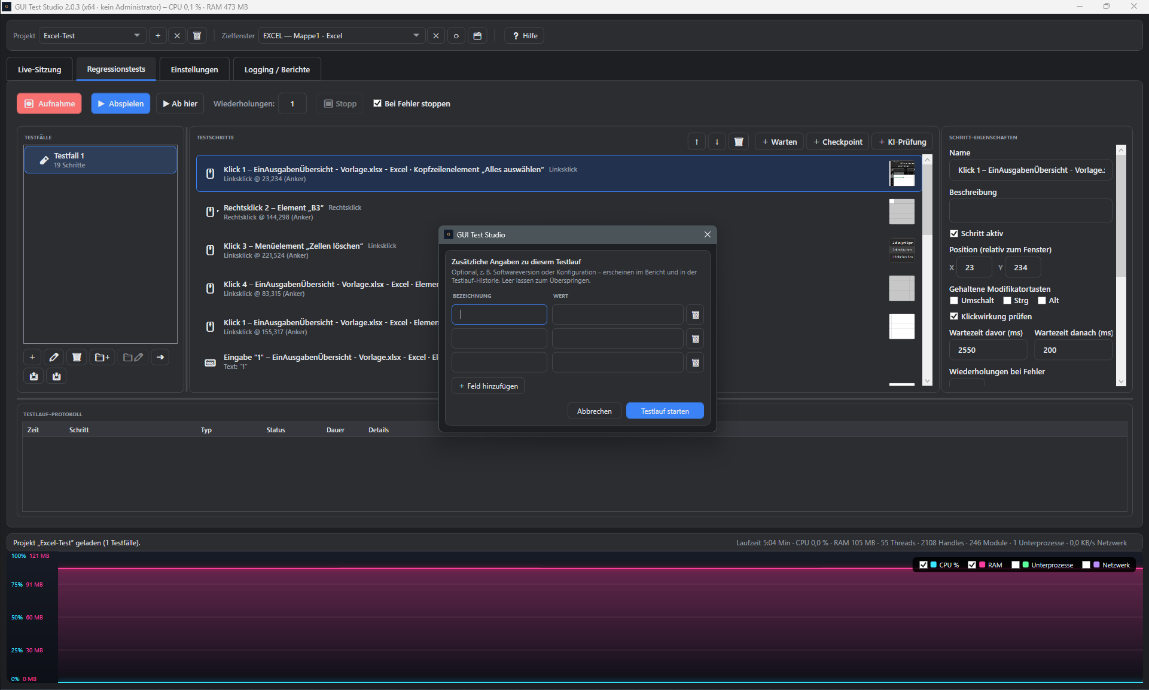Click Feld hinzufügen in the dialog
Viewport: 1149px width, 690px height.
488,386
